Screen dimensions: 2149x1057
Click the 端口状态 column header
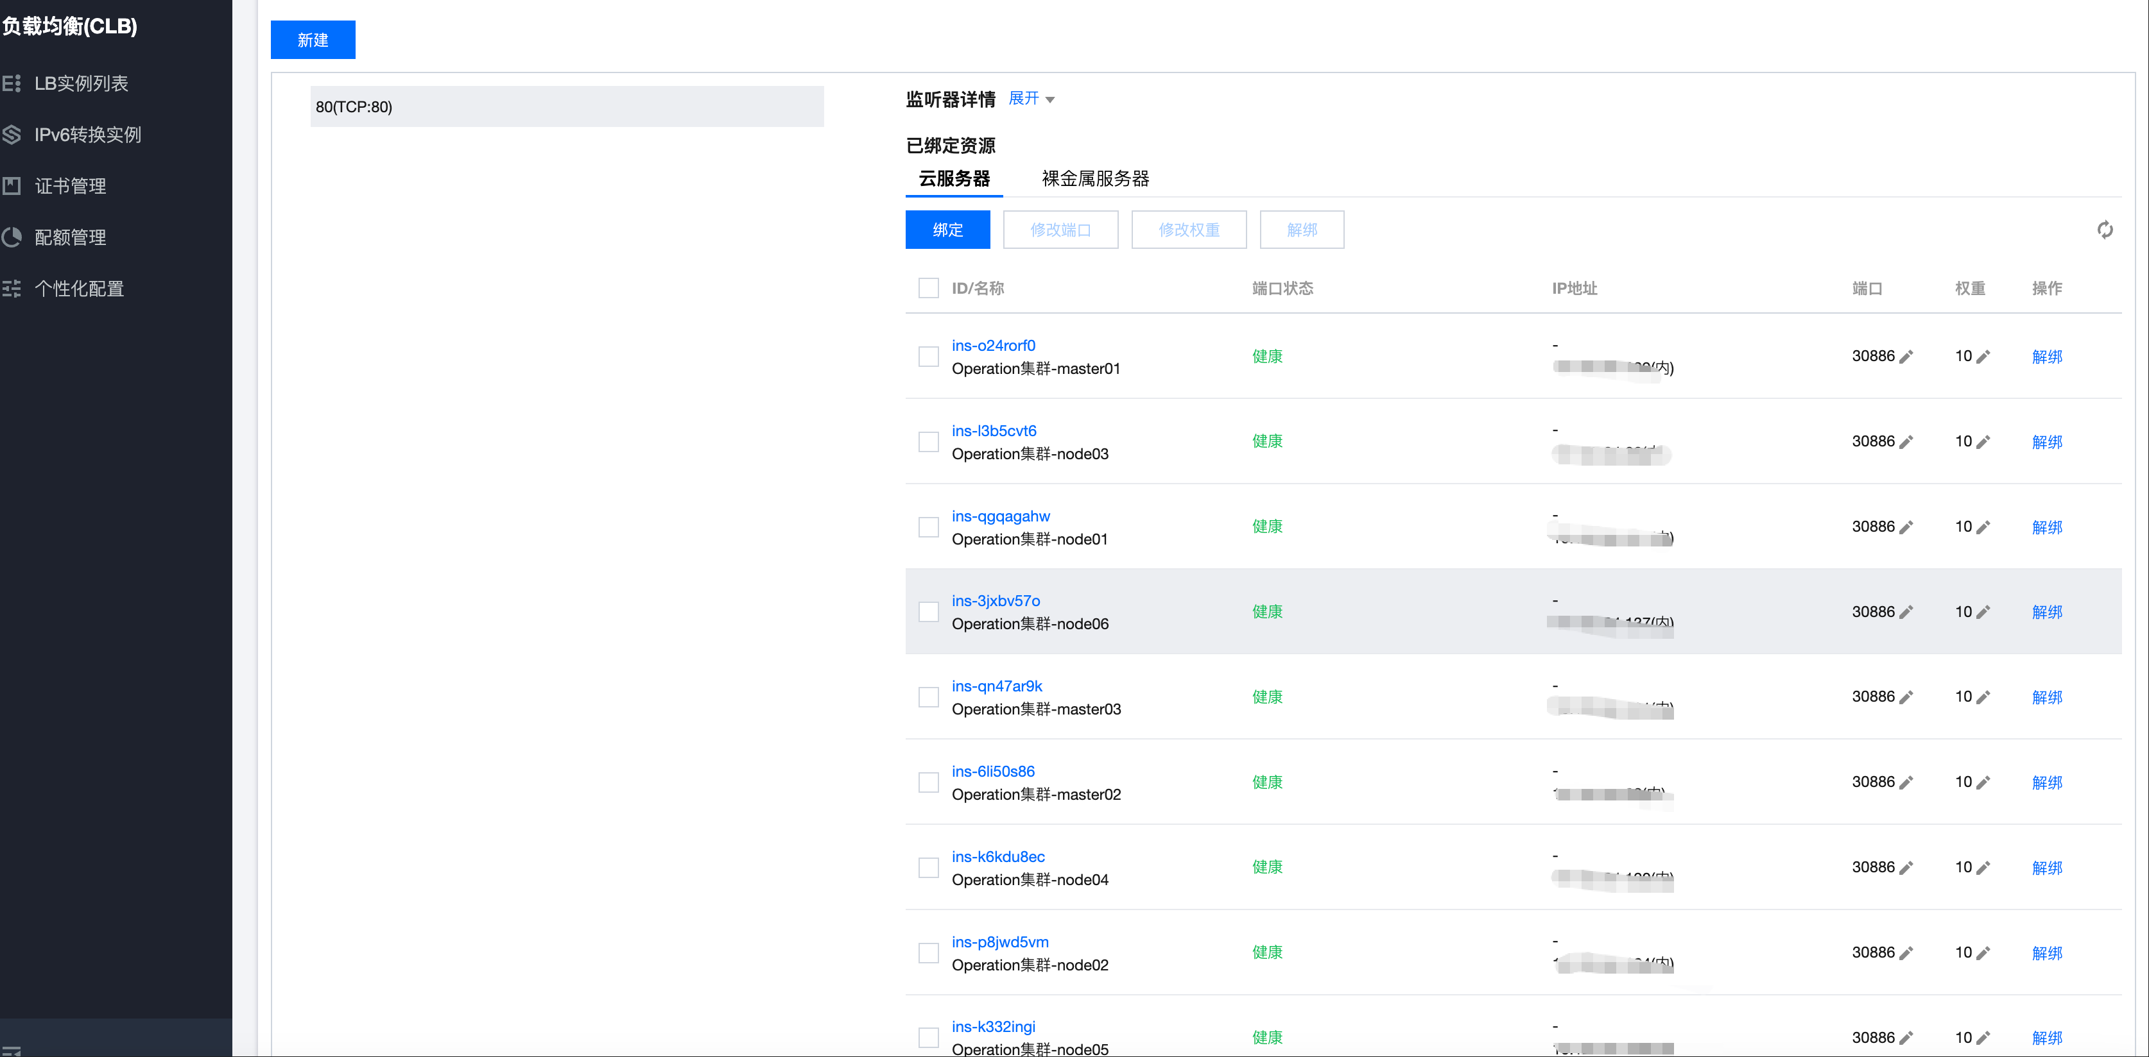1282,289
